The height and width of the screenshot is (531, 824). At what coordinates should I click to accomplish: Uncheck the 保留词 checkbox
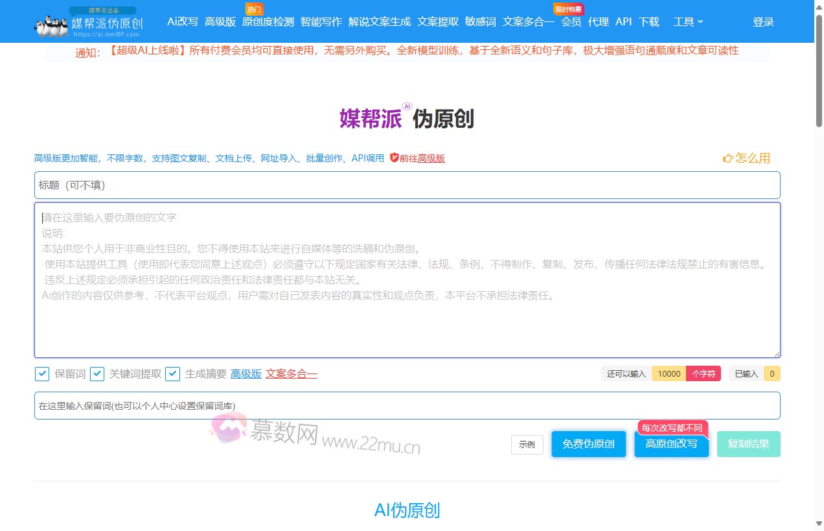point(41,374)
